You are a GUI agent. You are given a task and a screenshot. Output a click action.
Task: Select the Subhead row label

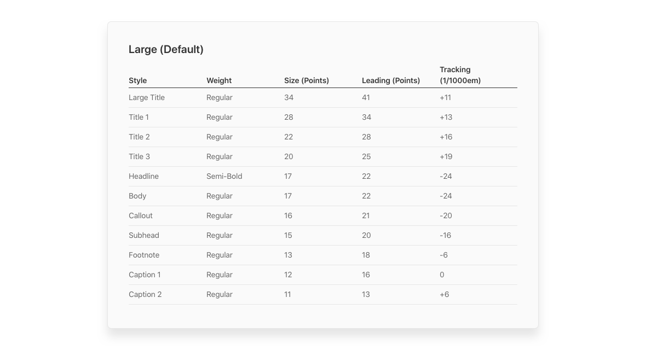pyautogui.click(x=144, y=236)
